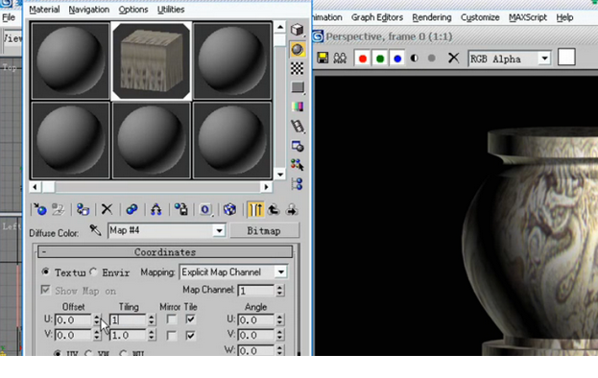Click Make Material Copy icon
The height and width of the screenshot is (378, 598).
[x=132, y=209]
